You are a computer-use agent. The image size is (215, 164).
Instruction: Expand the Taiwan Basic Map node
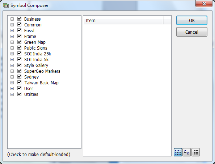pos(12,83)
